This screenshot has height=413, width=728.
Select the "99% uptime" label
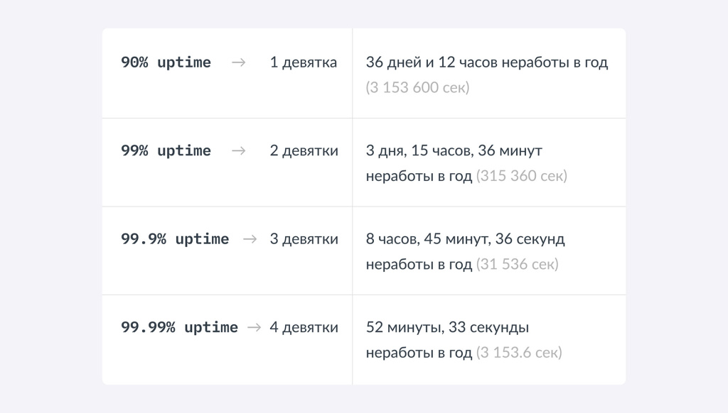click(x=166, y=150)
